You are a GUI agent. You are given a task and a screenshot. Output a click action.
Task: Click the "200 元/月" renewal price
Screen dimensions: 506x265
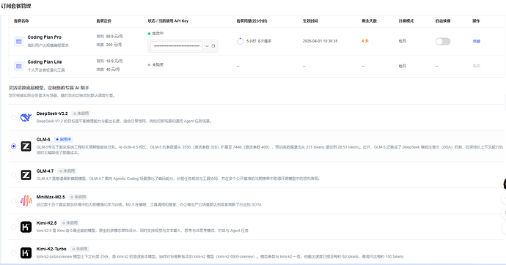[x=114, y=45]
